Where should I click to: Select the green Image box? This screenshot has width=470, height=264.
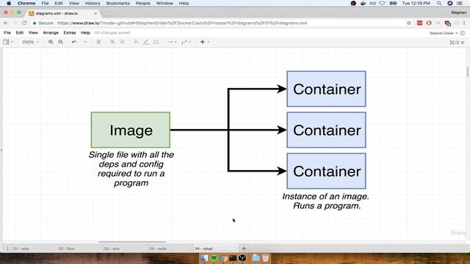[131, 130]
